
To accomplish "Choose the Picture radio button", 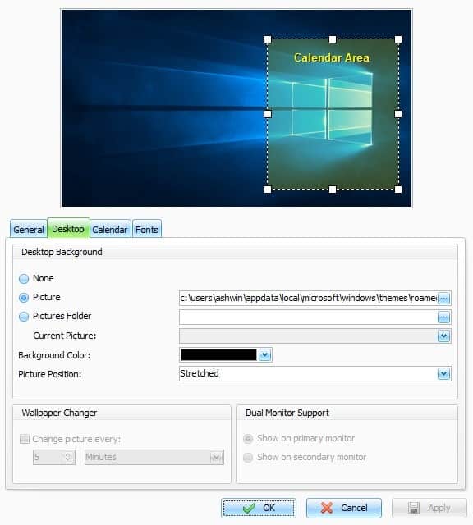I will 24,297.
